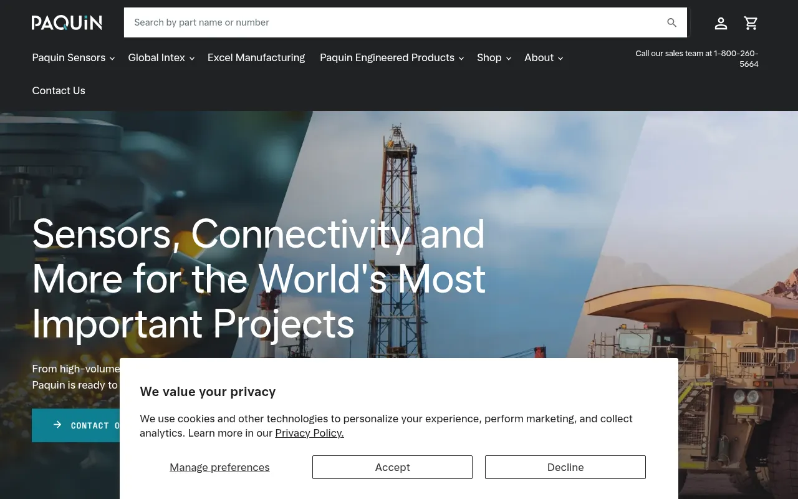Open Manage preferences for cookies
Screen dimensions: 798x499
pos(219,467)
